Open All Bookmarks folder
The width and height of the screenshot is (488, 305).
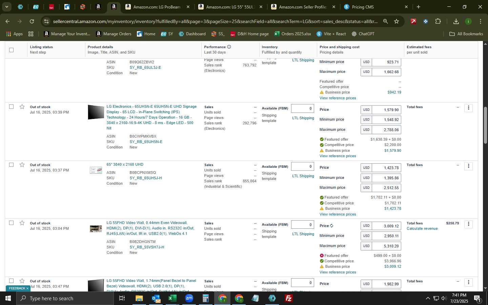click(x=466, y=34)
